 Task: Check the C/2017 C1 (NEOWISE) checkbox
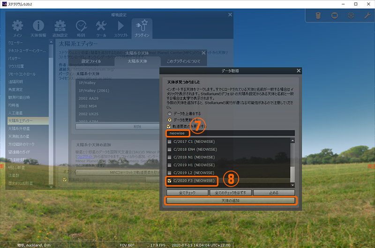click(169, 142)
